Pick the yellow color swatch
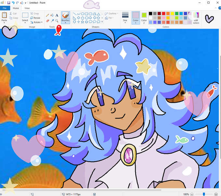This screenshot has height=196, width=221. coord(172,13)
